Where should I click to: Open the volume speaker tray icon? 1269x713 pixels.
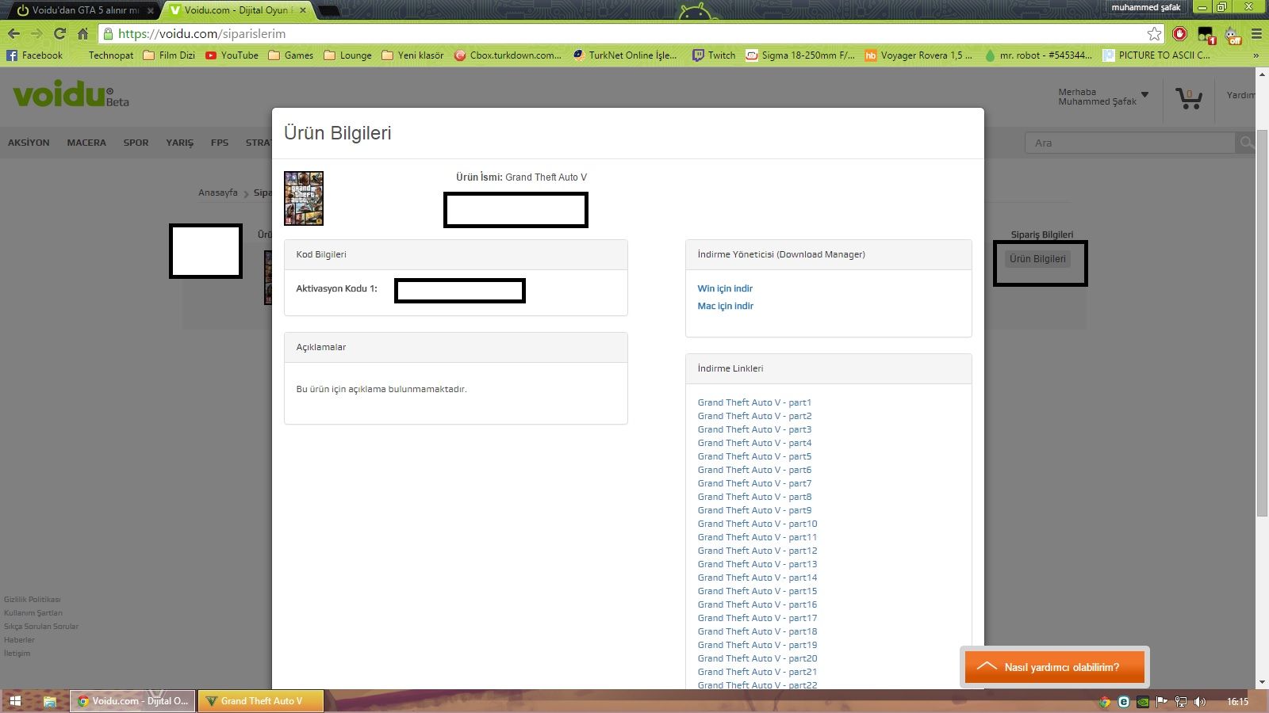(1200, 701)
